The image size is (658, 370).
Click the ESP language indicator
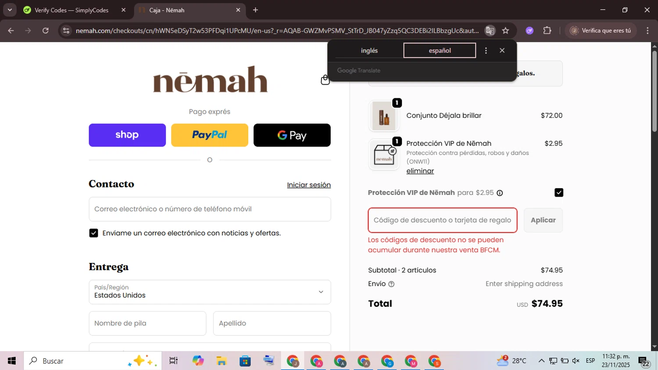[x=590, y=361]
